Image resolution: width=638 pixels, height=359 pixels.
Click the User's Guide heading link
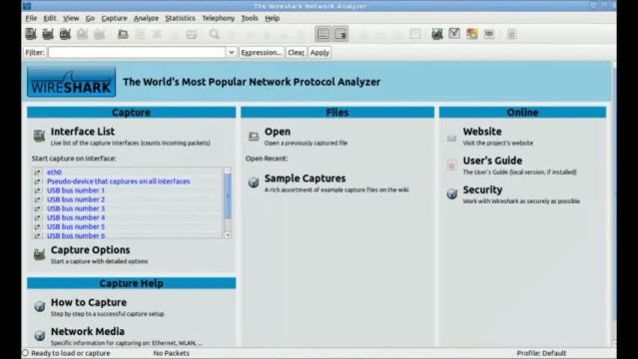(492, 161)
